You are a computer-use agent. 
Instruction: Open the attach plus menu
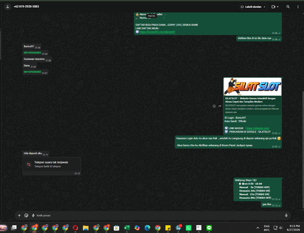coord(19,215)
